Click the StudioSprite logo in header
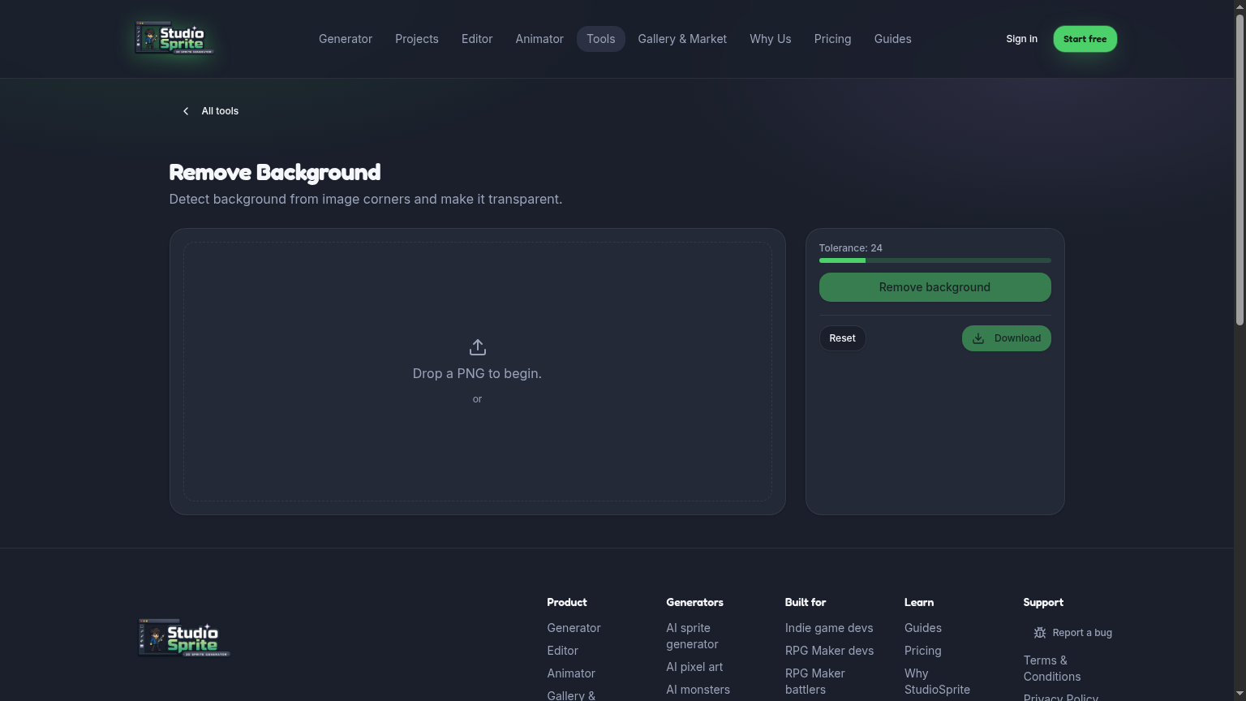The image size is (1246, 701). pyautogui.click(x=174, y=38)
